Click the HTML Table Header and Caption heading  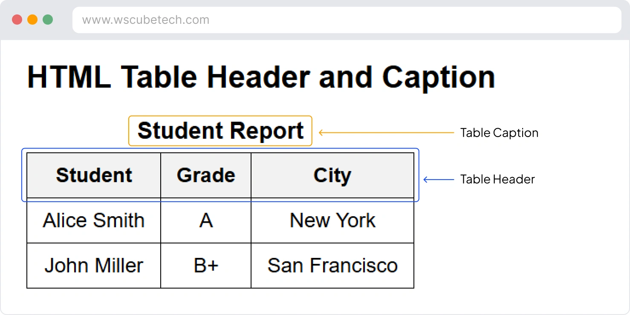pyautogui.click(x=261, y=77)
